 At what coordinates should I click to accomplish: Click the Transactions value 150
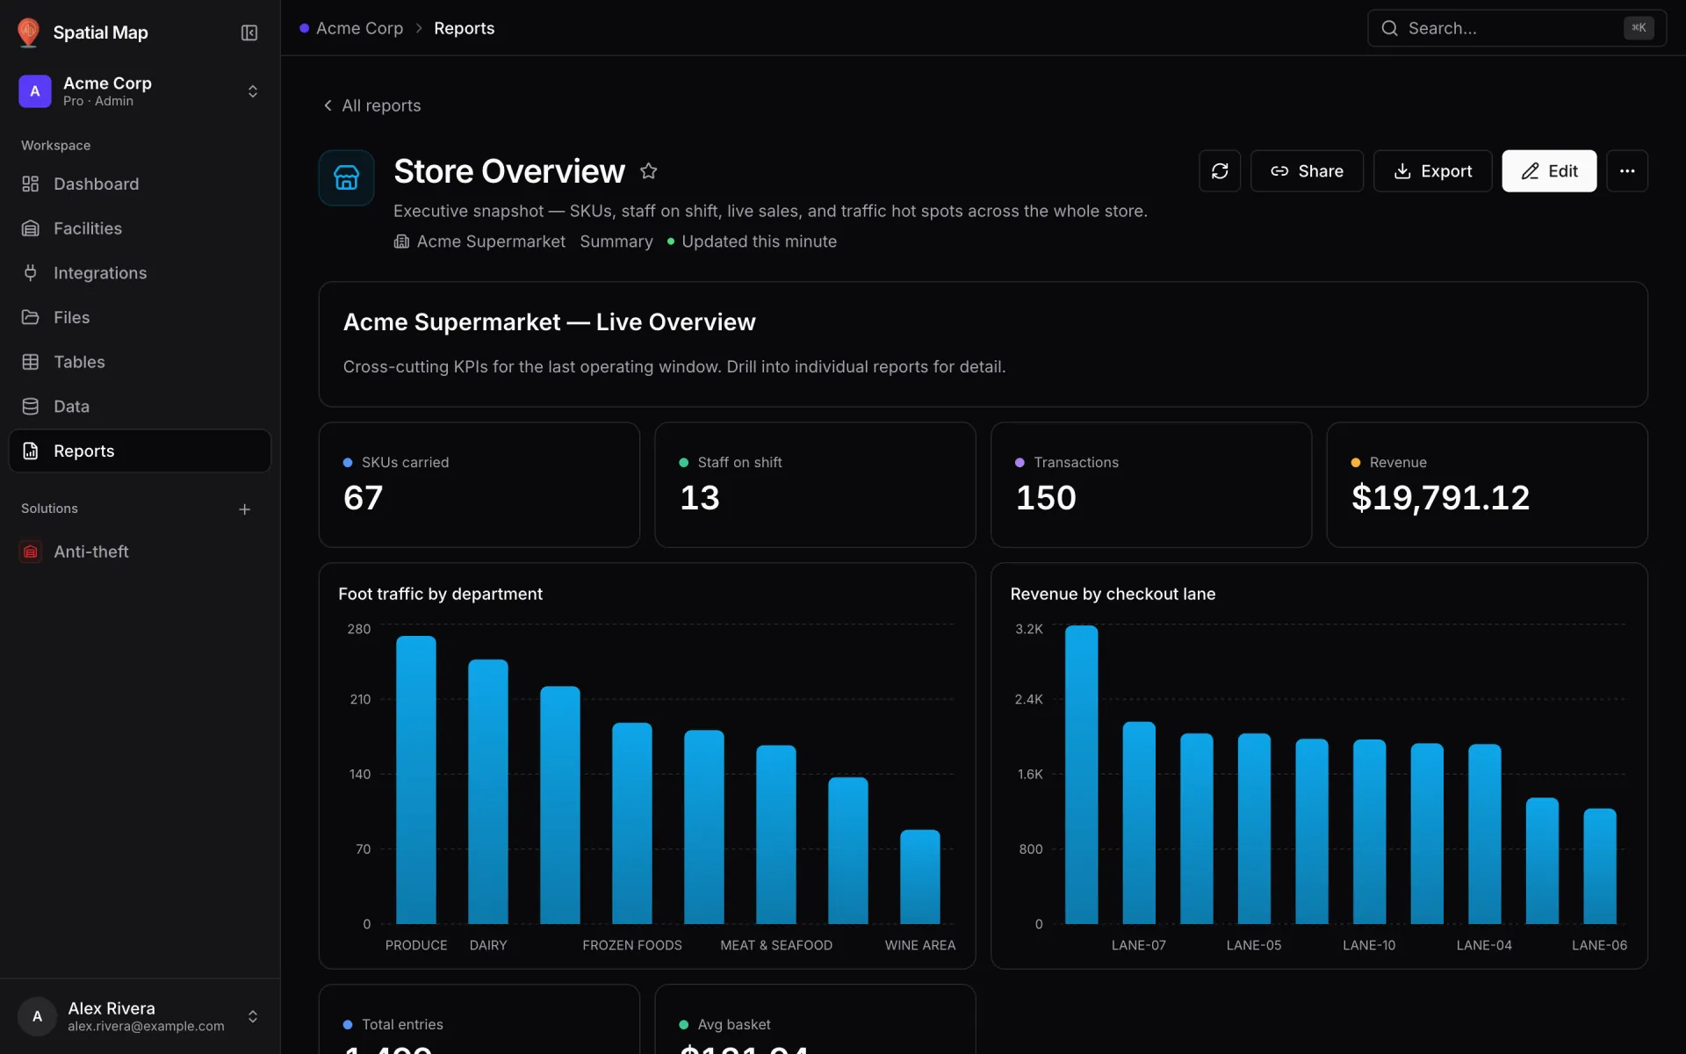(1046, 498)
